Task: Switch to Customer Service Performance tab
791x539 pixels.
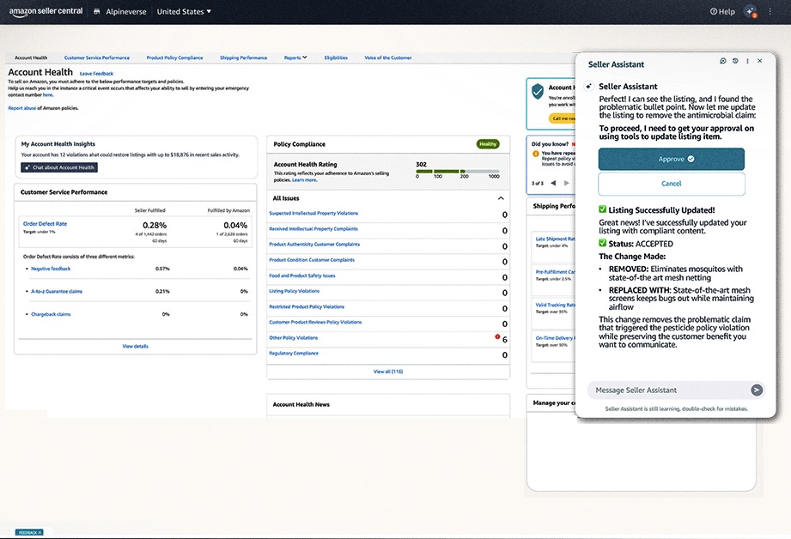Action: 96,58
